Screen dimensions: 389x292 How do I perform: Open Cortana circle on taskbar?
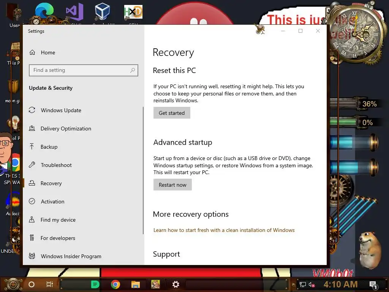(32, 284)
